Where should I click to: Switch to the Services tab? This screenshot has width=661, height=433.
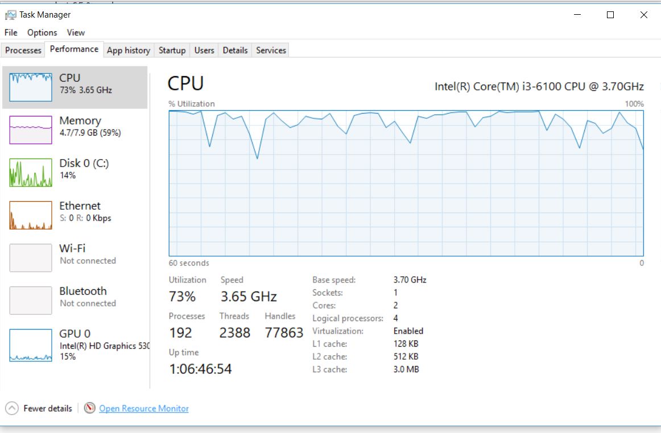click(271, 50)
